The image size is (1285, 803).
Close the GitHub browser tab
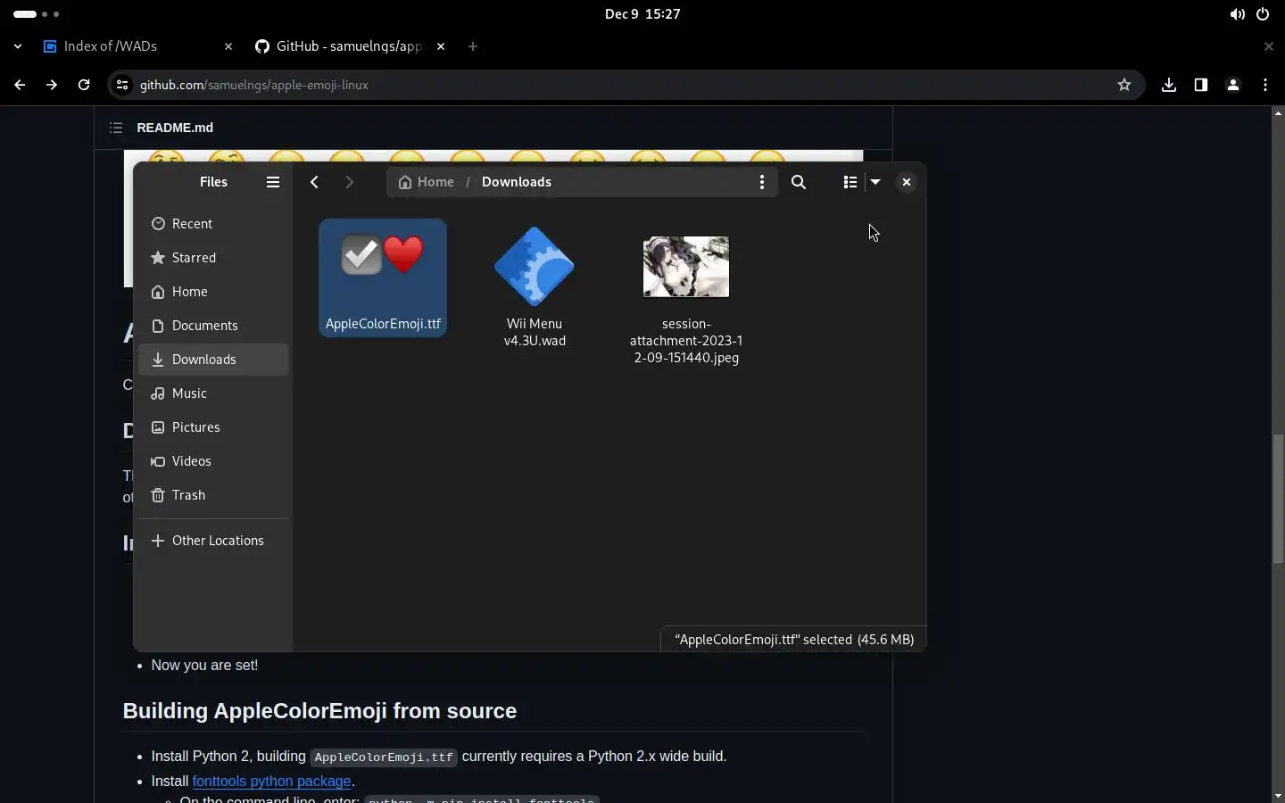pos(441,46)
